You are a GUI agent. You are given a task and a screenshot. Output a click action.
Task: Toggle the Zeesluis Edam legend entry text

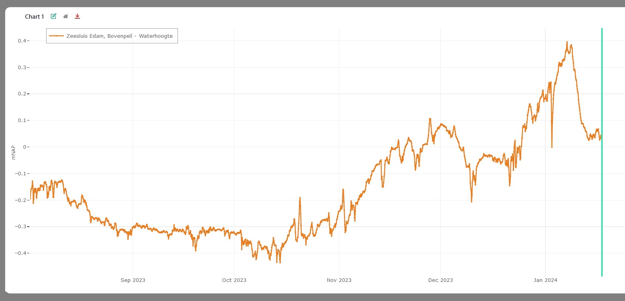tap(119, 36)
